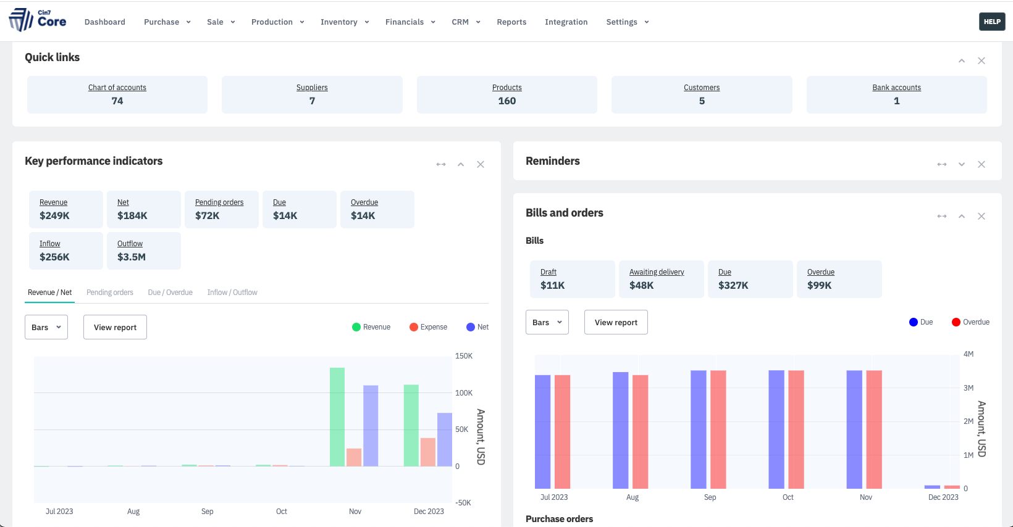Click the Outflow KPI link

tap(130, 244)
